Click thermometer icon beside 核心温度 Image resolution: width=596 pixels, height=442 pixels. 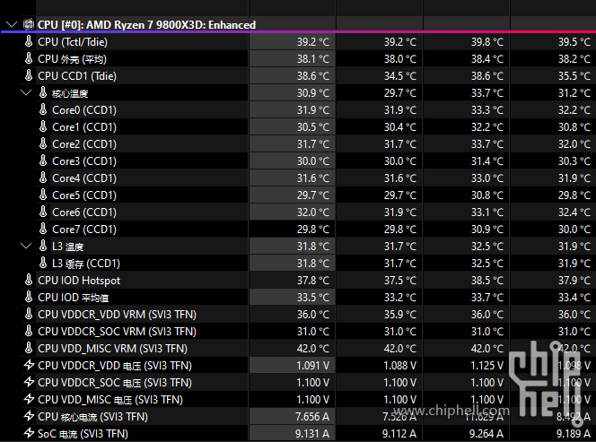(43, 92)
